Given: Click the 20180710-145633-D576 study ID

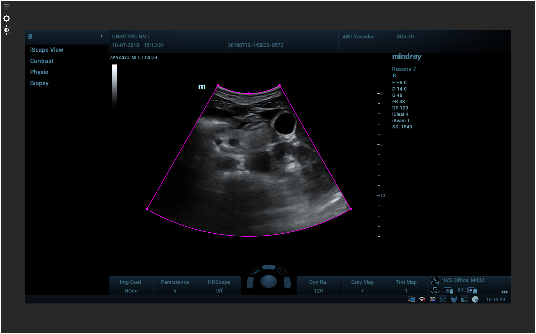Looking at the screenshot, I should point(256,45).
